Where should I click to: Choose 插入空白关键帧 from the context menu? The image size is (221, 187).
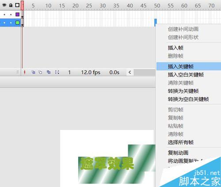pyautogui.click(x=186, y=75)
